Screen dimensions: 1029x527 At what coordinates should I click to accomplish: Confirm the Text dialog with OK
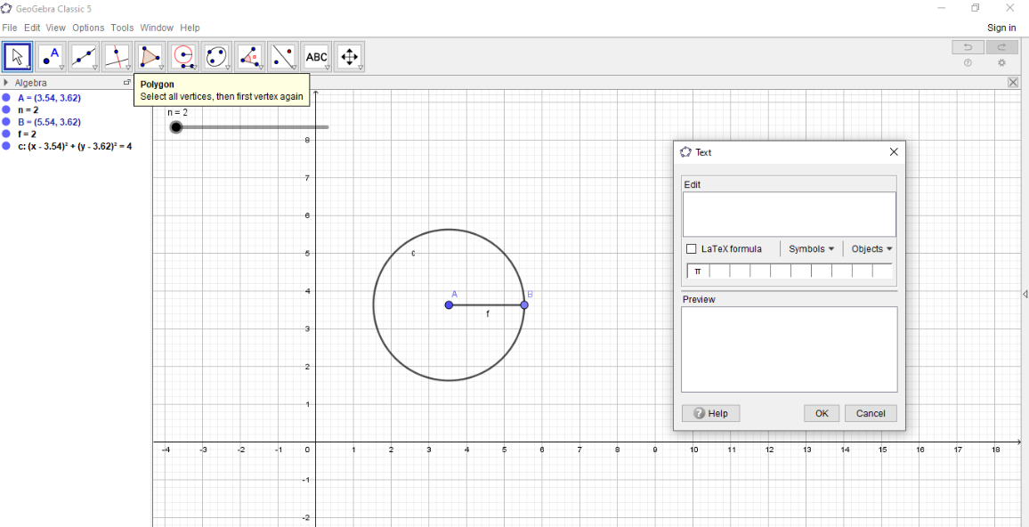pyautogui.click(x=822, y=413)
